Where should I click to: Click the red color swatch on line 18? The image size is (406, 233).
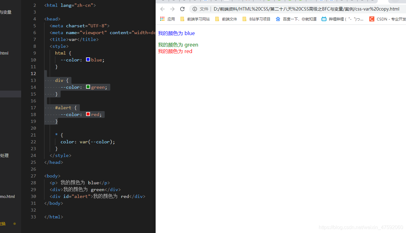88,114
